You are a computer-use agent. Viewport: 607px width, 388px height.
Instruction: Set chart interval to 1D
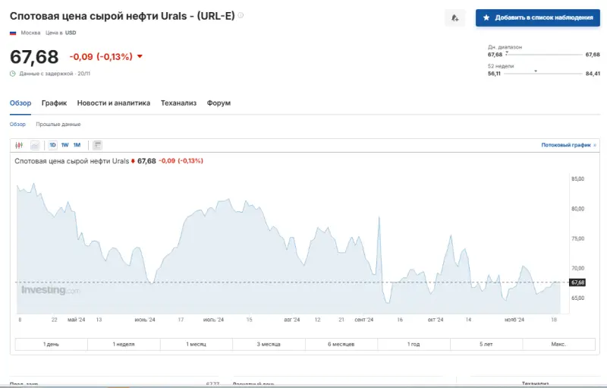pos(53,145)
